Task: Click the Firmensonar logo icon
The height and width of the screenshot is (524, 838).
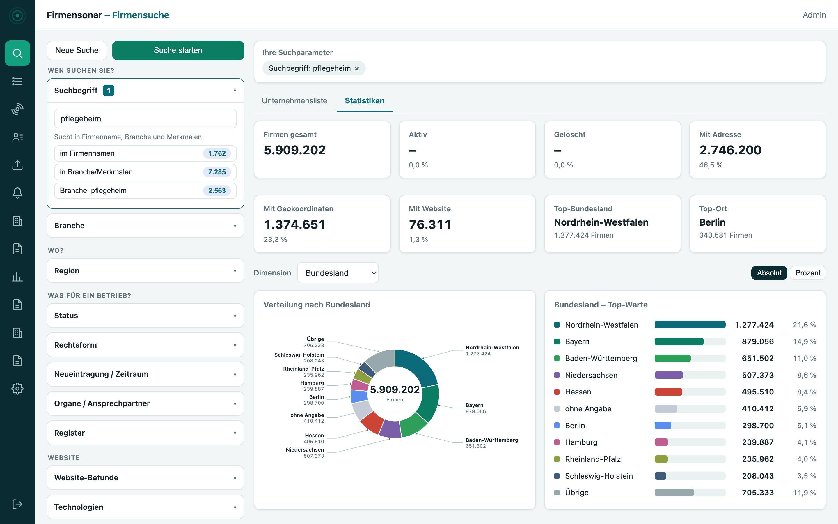Action: [x=17, y=15]
